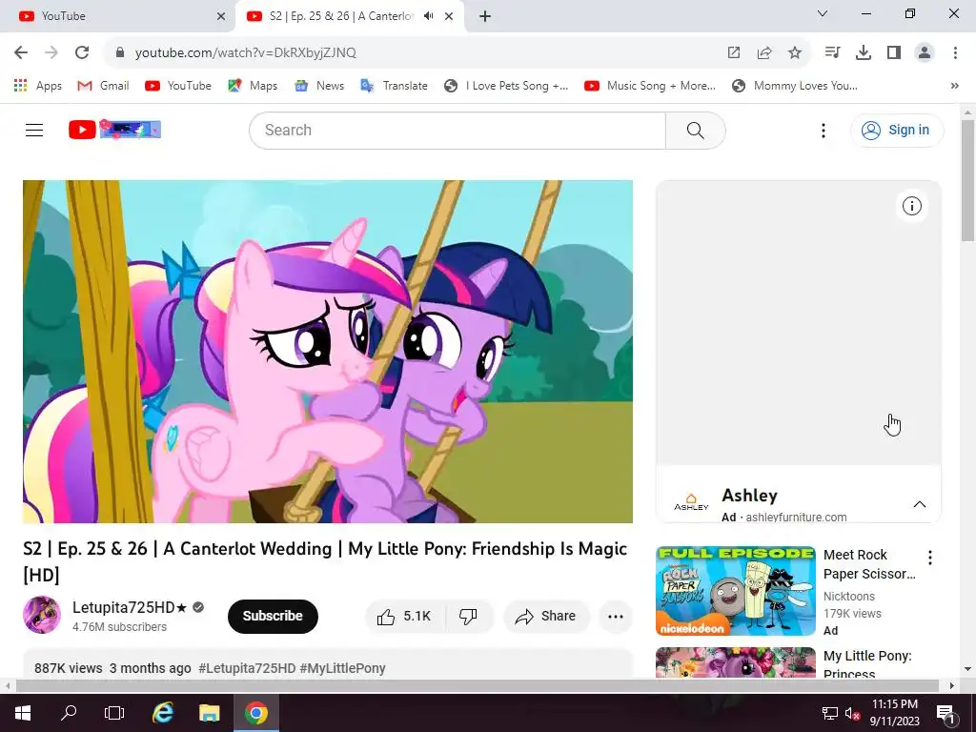Open a new browser tab
The image size is (976, 732).
coord(485,16)
